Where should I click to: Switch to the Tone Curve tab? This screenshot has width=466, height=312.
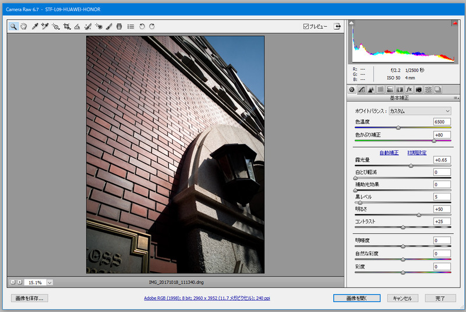coord(361,90)
